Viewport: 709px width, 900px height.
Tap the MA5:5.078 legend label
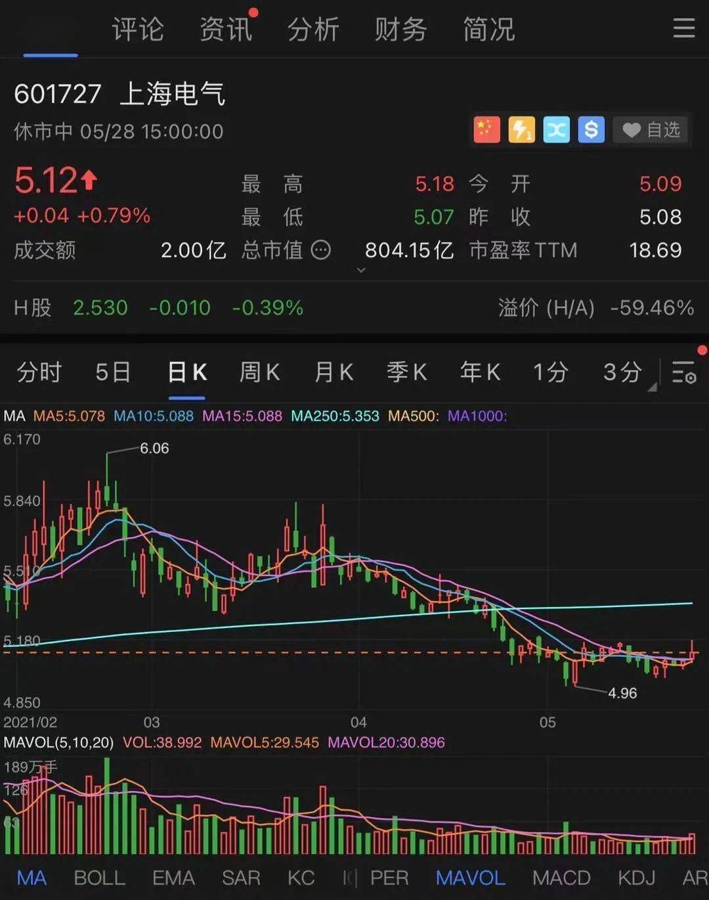(x=69, y=416)
